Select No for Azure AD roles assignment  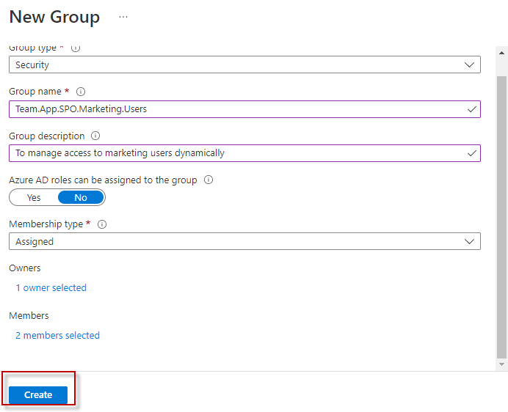(81, 197)
